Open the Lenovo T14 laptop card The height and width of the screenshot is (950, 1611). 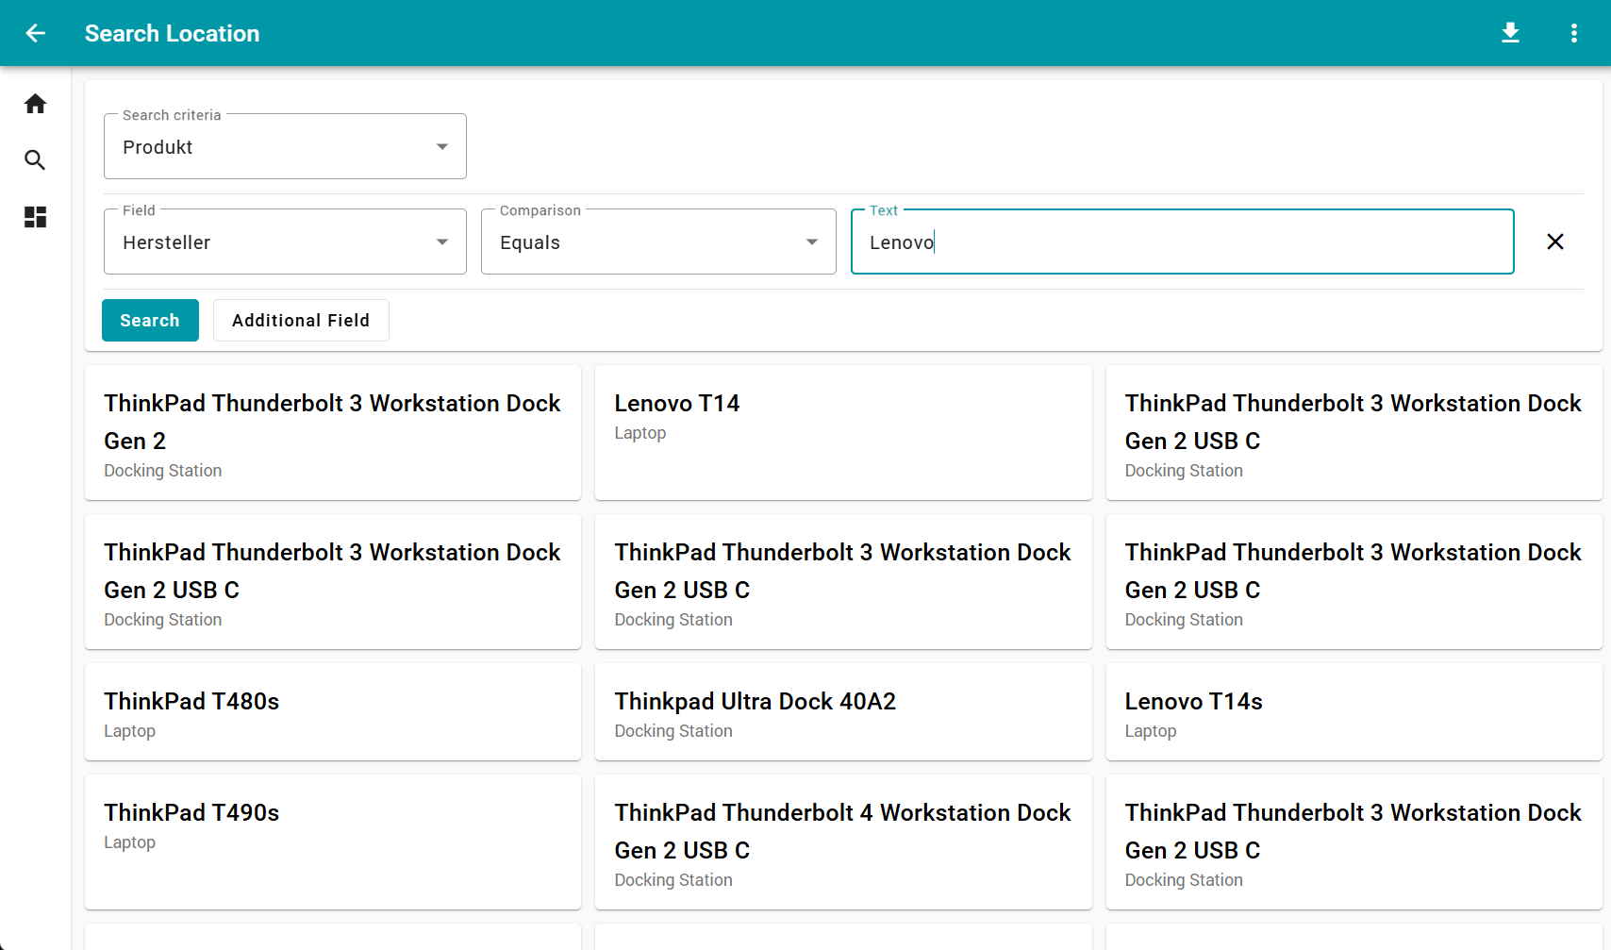[x=843, y=433]
